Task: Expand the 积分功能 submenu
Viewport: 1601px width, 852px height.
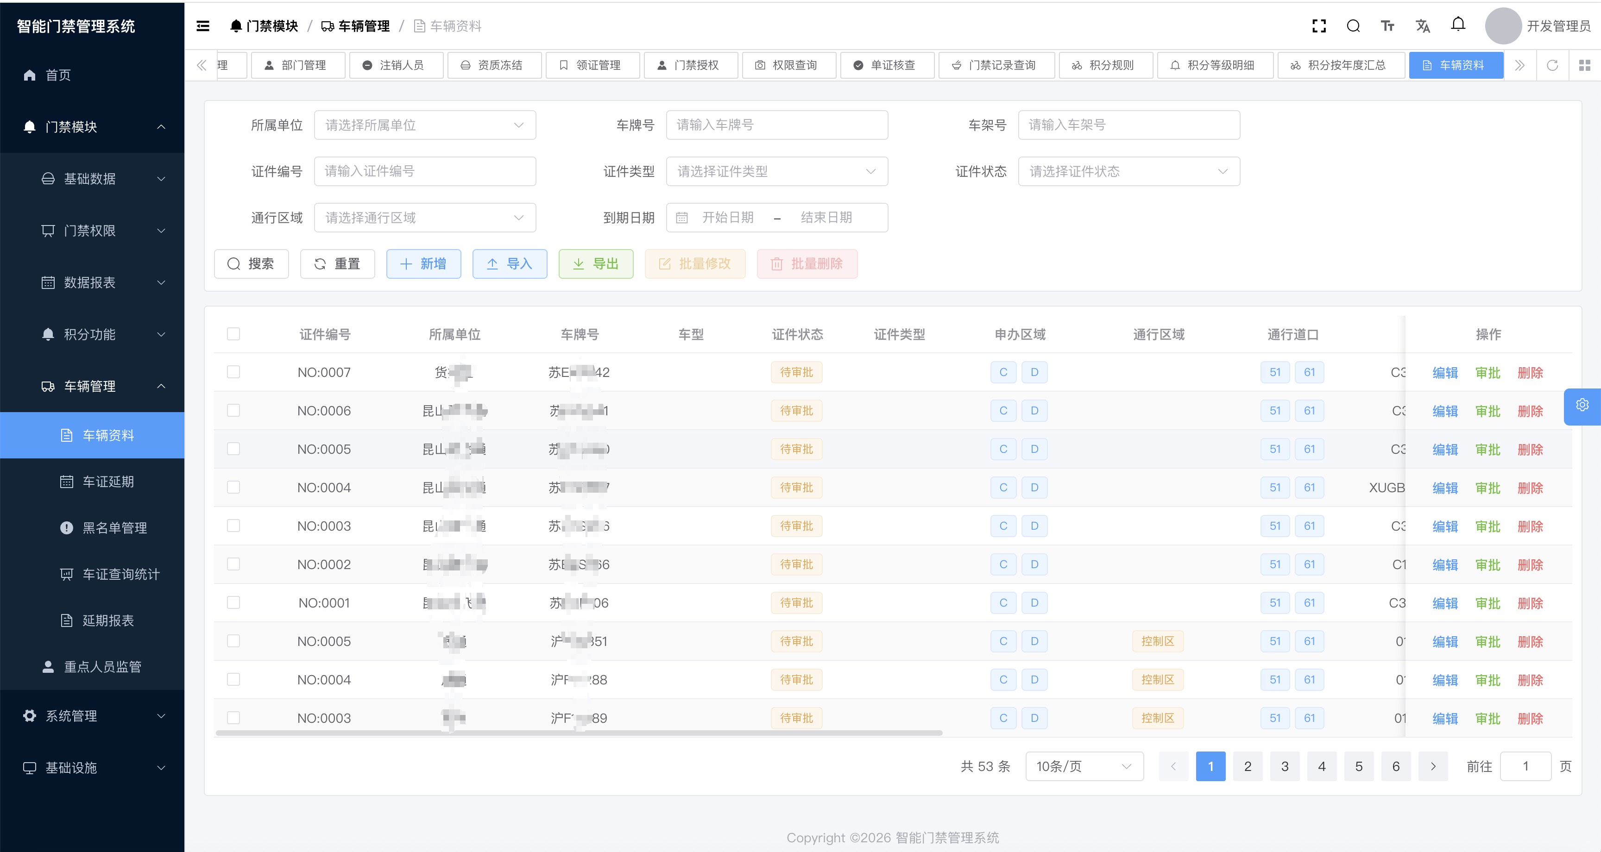Action: [x=92, y=334]
